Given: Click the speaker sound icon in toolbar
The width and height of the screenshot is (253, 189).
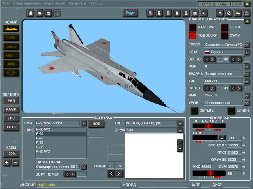Looking at the screenshot, I should pos(204,13).
